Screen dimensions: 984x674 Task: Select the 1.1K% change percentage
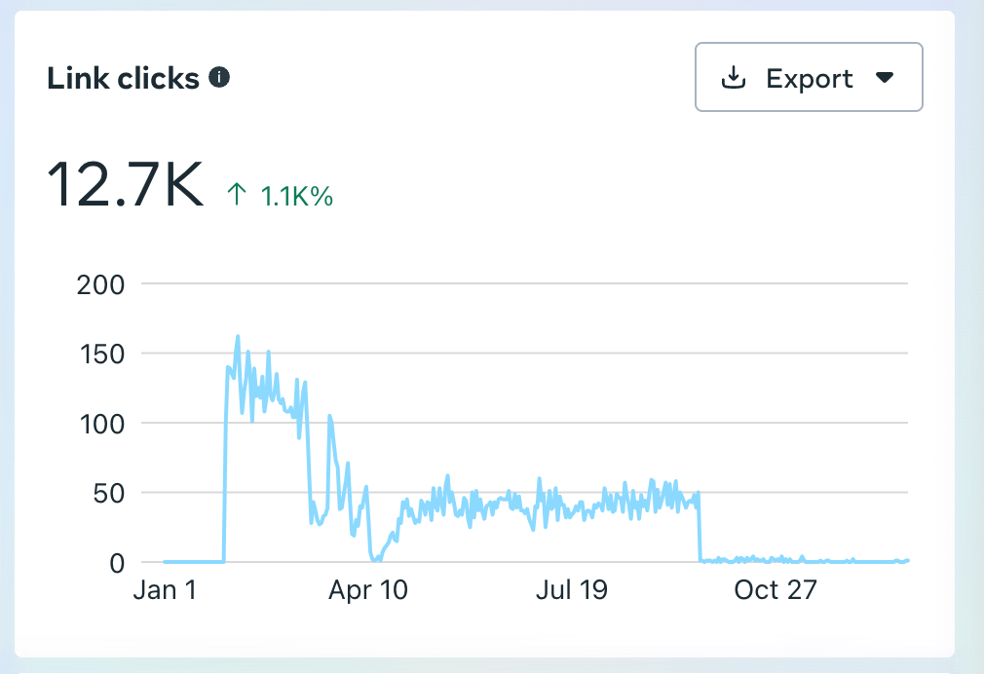297,197
